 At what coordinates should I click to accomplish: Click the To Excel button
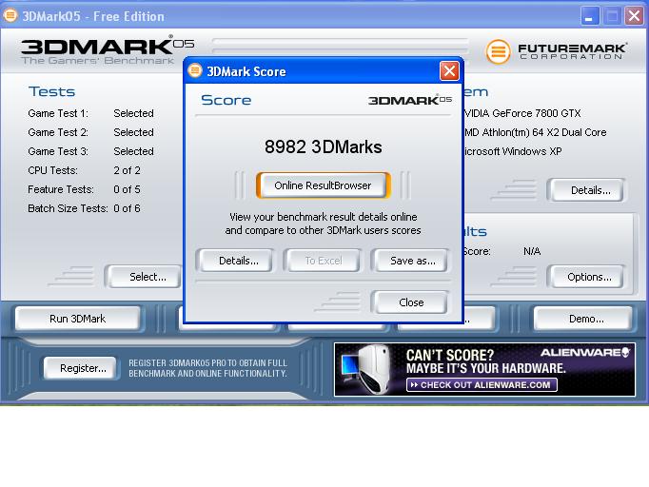pos(324,261)
